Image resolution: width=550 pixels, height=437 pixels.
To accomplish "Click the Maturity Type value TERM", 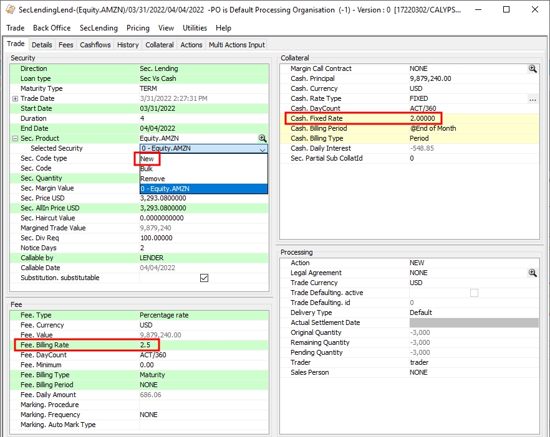I will (x=148, y=88).
